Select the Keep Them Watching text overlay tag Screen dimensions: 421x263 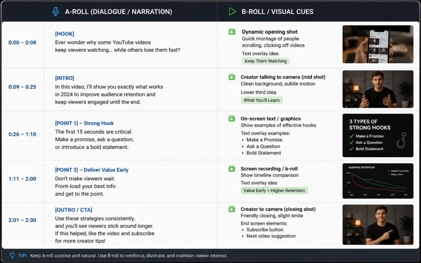tap(266, 61)
